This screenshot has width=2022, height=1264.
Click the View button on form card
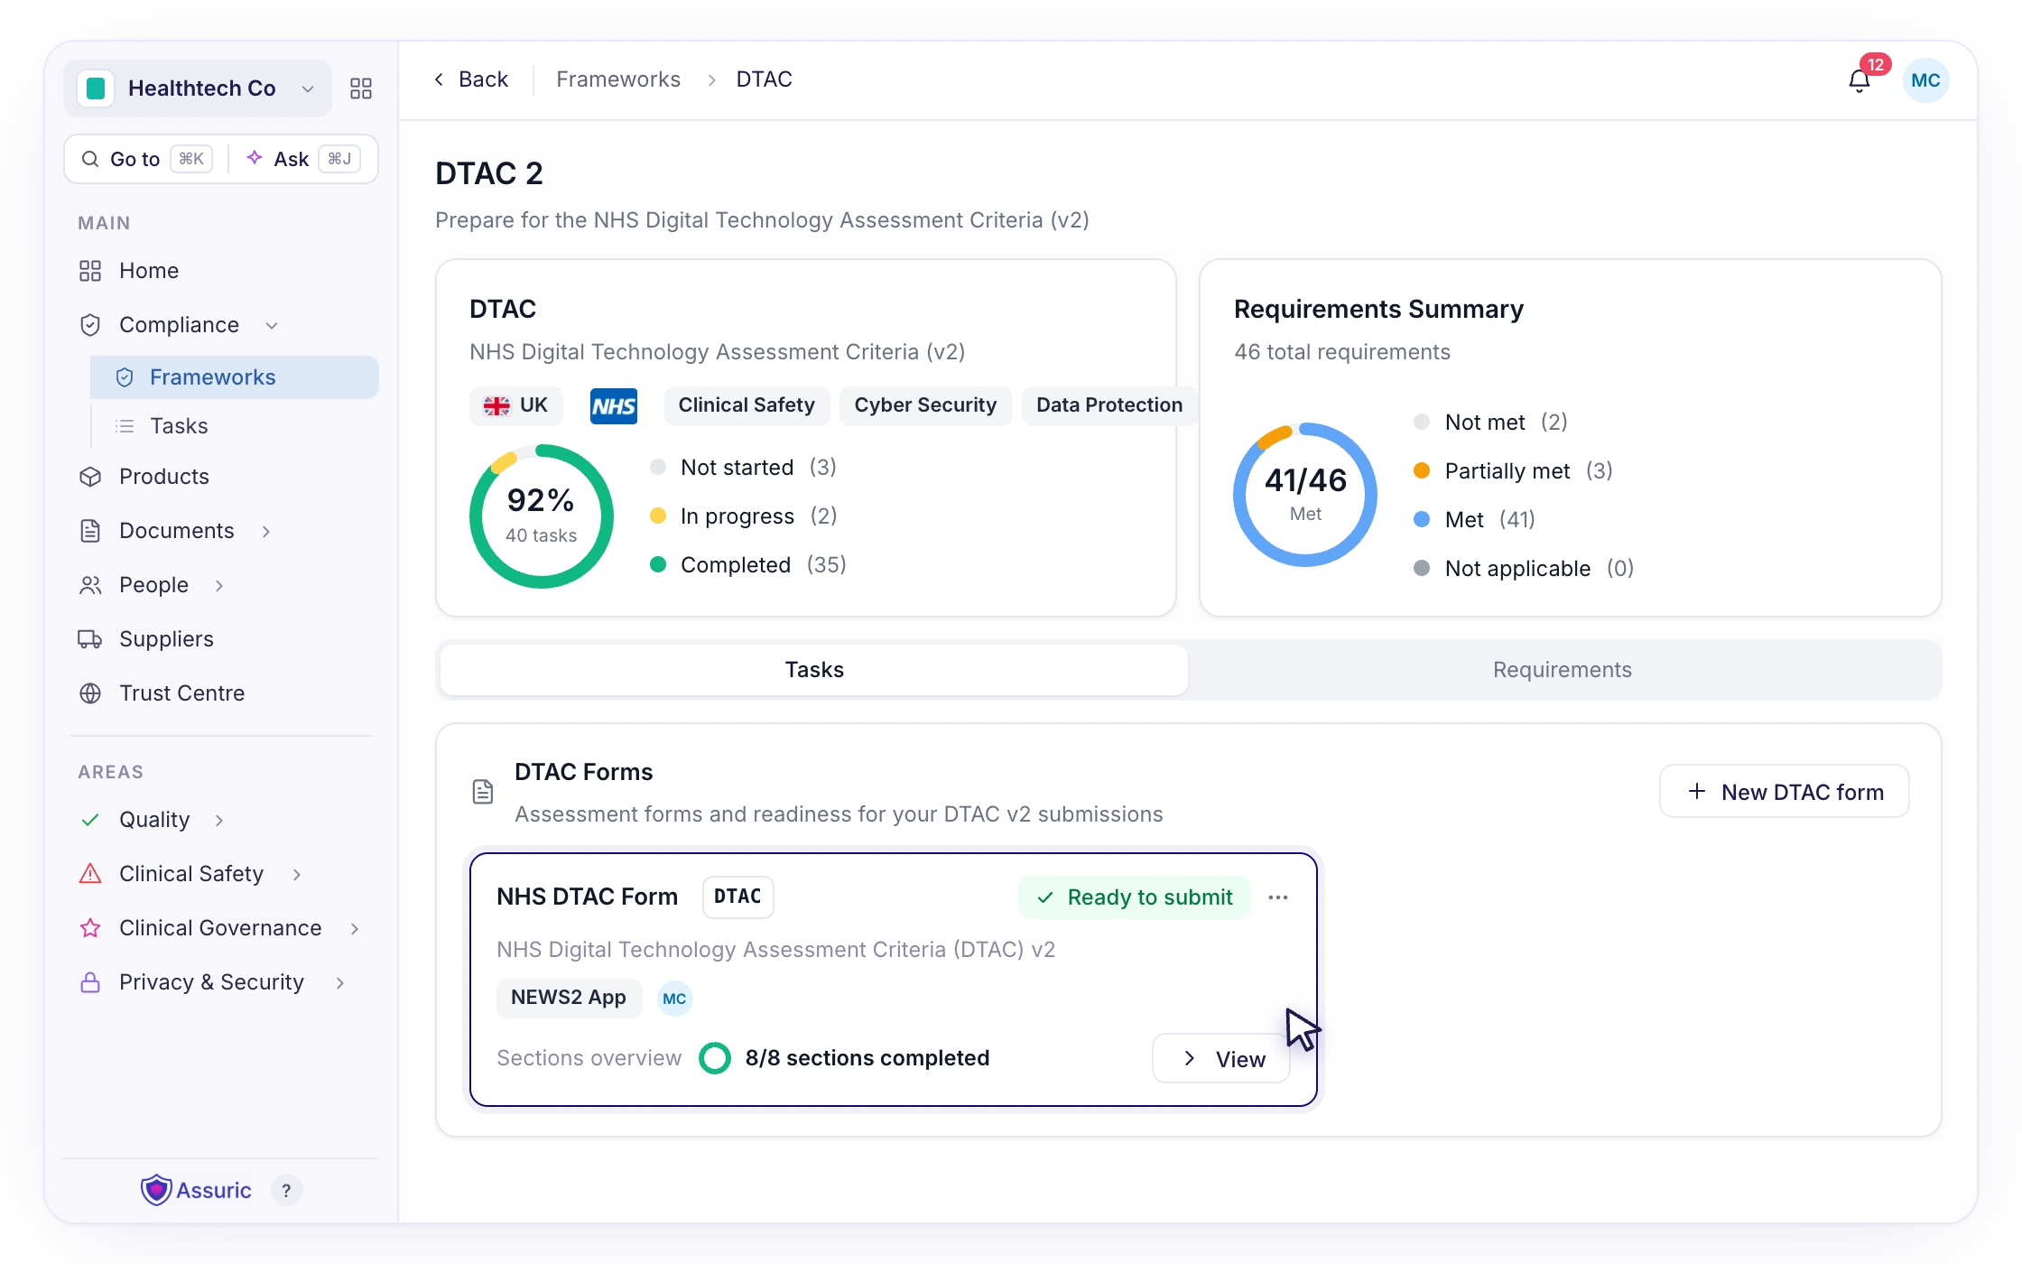(1221, 1059)
